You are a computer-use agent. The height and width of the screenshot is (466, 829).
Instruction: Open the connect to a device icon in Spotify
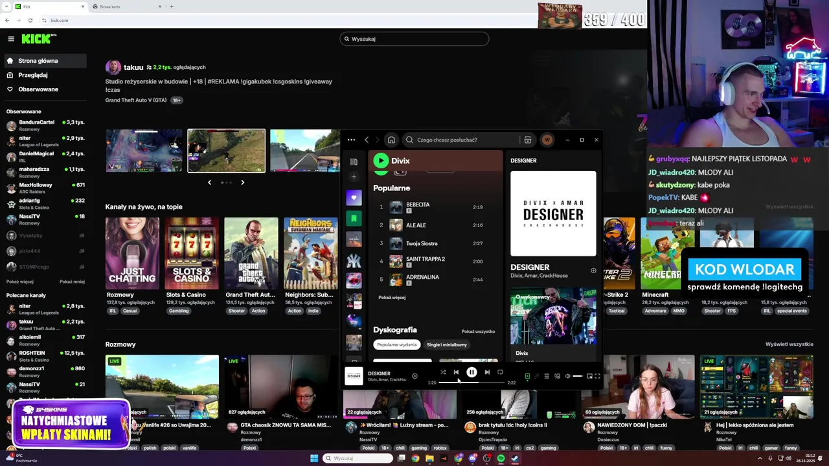point(557,376)
